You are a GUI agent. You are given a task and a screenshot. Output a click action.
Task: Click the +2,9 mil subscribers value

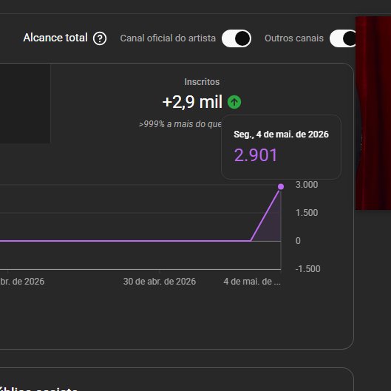[x=192, y=102]
